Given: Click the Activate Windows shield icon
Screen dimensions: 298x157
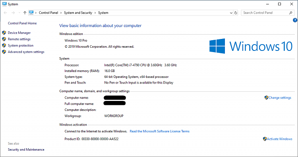Looking at the screenshot, I should point(265,139).
